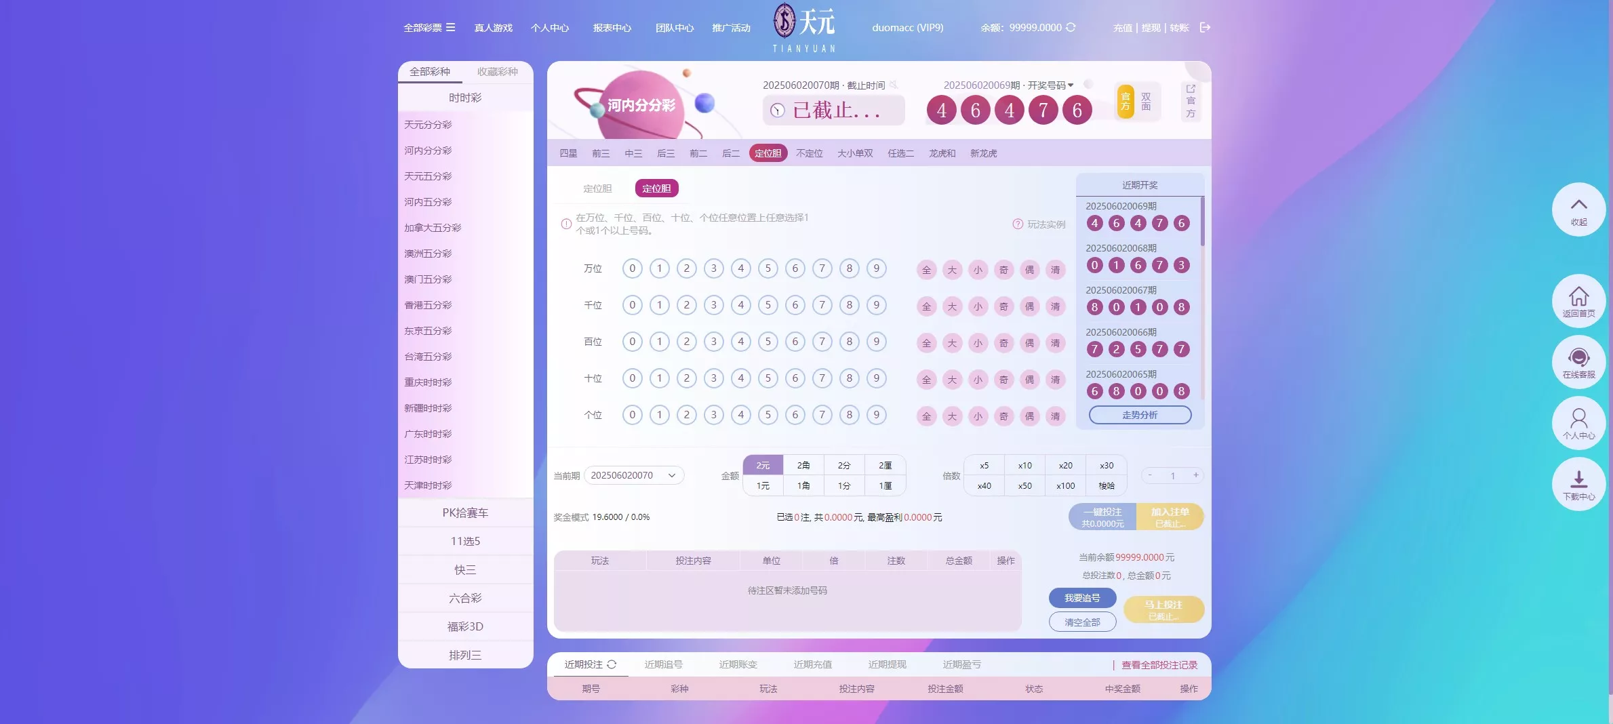Screen dimensions: 1613x724
Task: Click the balance refresh icon next to 99999.0000
Action: click(1070, 28)
